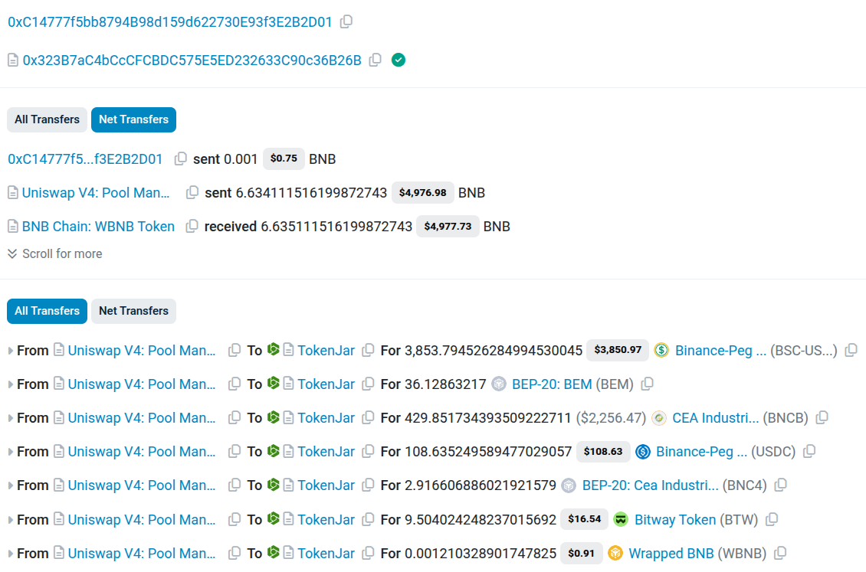Click the "sent 0.001" amount text

pos(225,159)
